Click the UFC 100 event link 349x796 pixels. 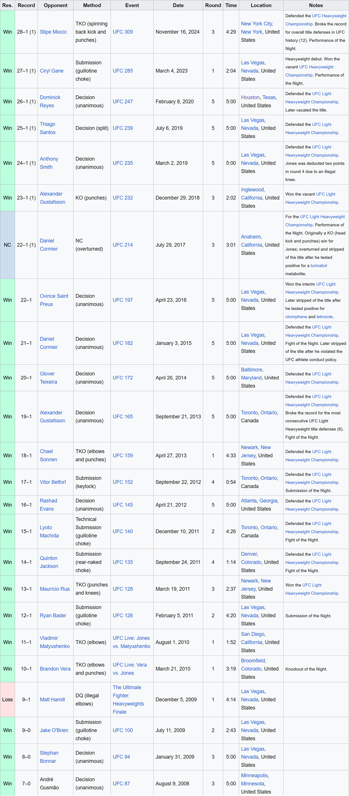[x=123, y=730]
